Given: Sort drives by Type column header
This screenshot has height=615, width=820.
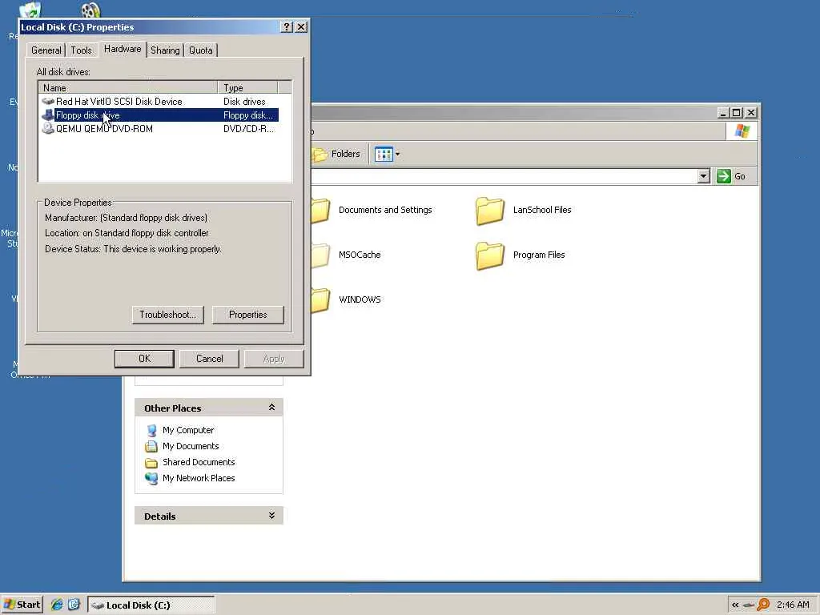Looking at the screenshot, I should click(248, 88).
